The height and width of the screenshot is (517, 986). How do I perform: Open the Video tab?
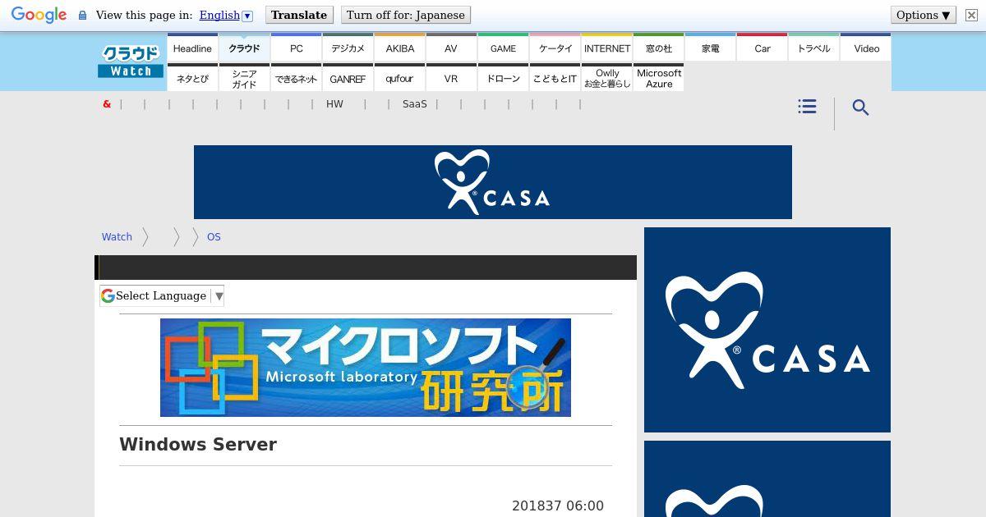[866, 48]
